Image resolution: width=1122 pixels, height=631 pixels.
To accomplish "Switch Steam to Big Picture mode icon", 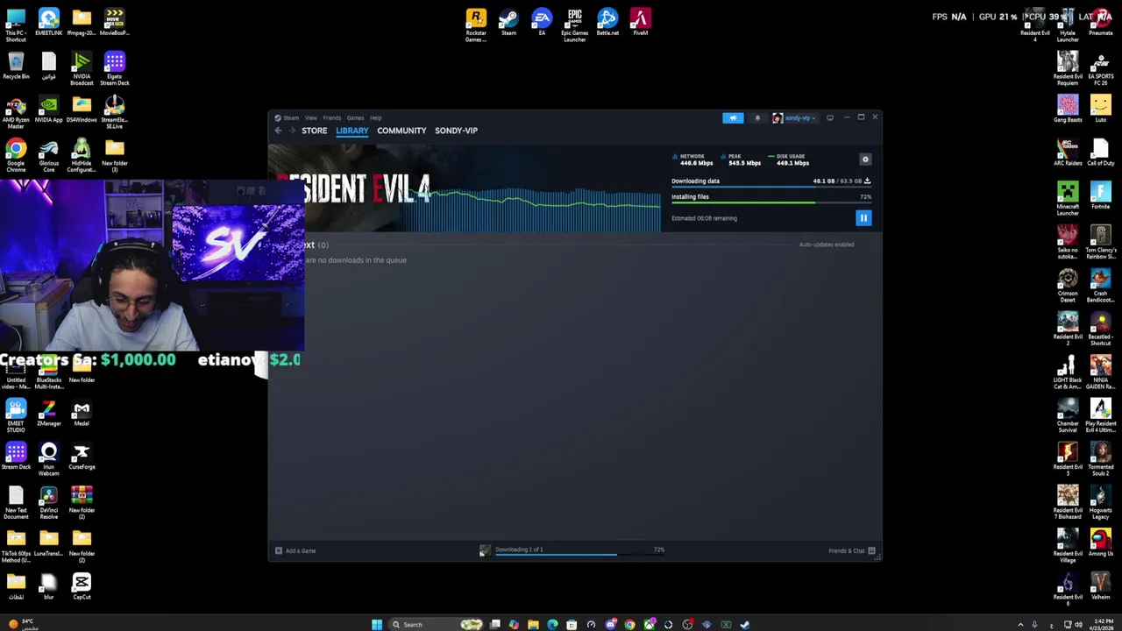I will (830, 118).
